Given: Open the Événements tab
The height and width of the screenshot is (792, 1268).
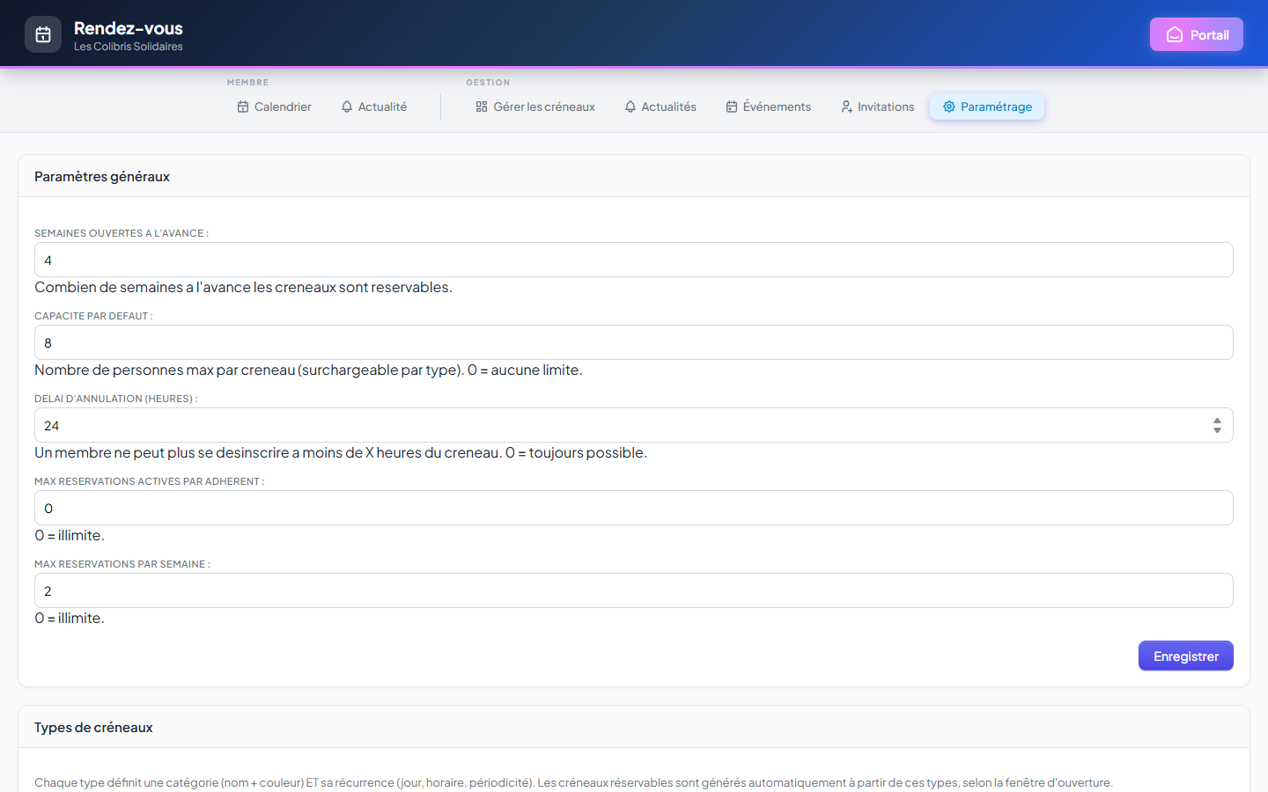Looking at the screenshot, I should [769, 106].
